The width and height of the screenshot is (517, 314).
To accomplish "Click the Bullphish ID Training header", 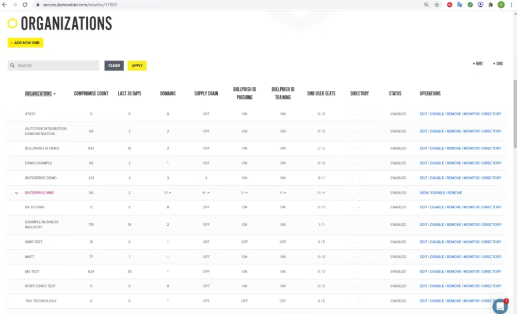I will [x=283, y=93].
